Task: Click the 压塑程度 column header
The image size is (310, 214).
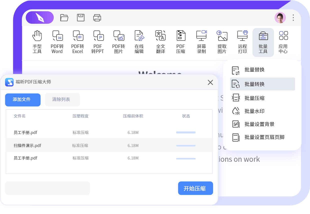Action: tap(80, 116)
